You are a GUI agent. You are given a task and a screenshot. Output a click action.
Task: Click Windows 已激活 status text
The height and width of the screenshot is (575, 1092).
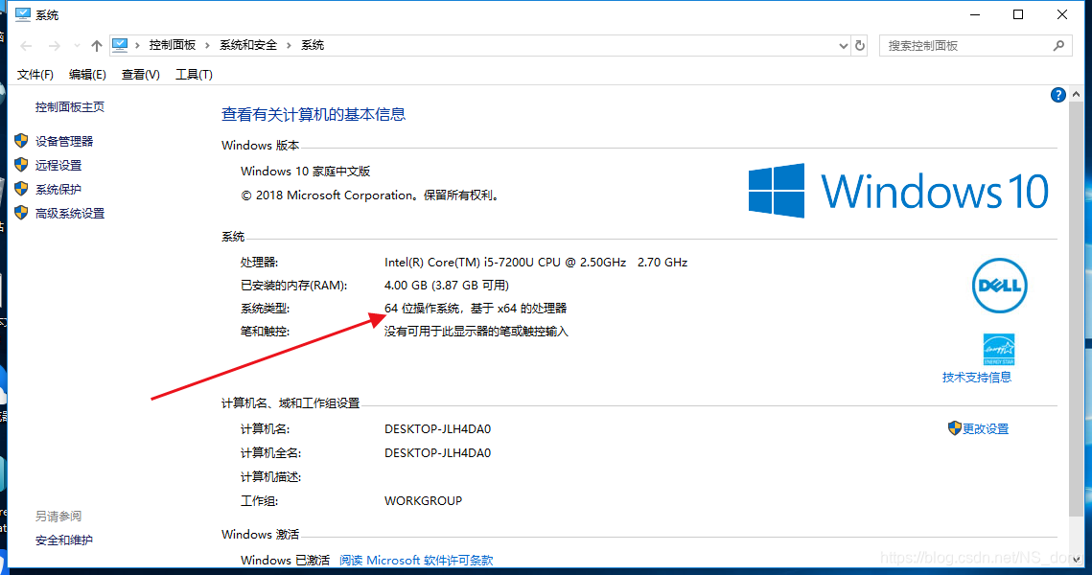[x=285, y=561]
